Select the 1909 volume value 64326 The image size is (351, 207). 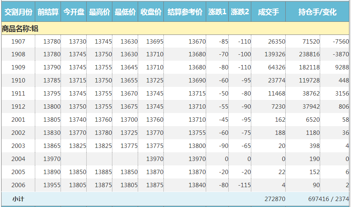pos(276,67)
